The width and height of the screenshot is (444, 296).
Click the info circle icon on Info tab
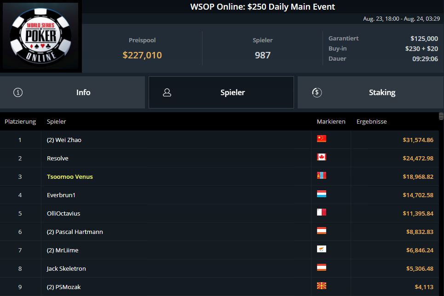pos(18,92)
